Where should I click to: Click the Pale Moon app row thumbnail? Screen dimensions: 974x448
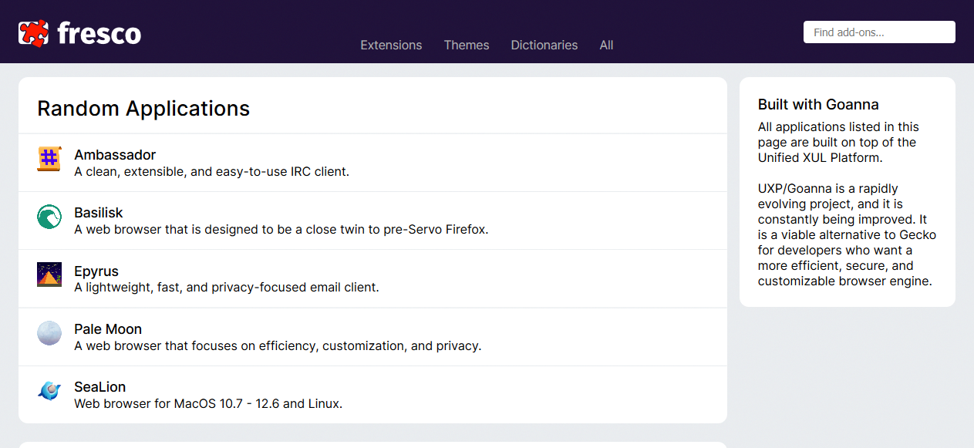(x=49, y=333)
